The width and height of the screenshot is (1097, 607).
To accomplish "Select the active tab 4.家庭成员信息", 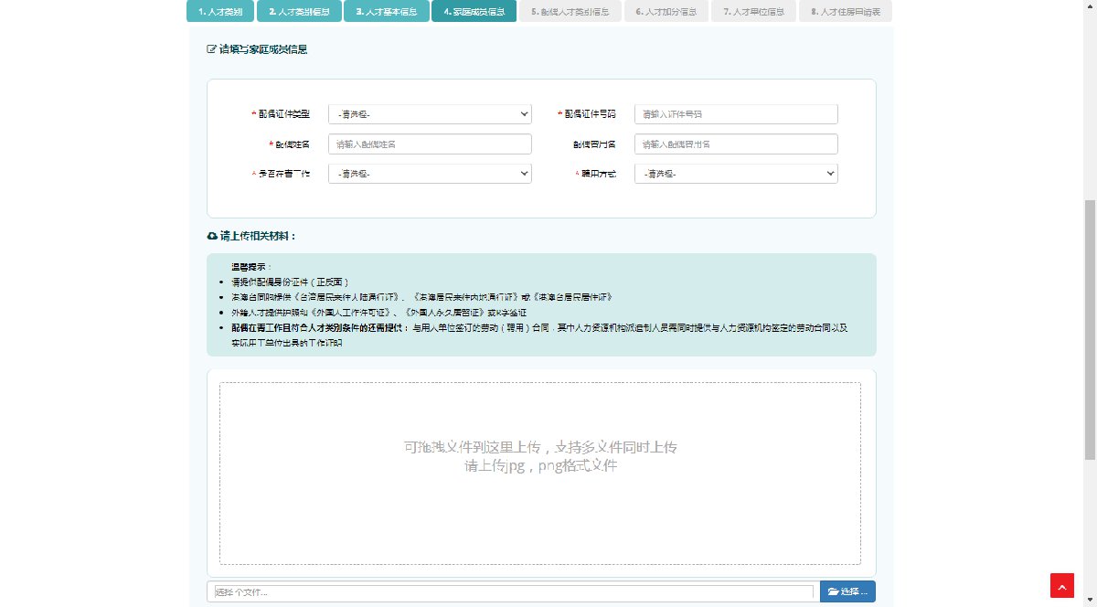I will tap(474, 12).
